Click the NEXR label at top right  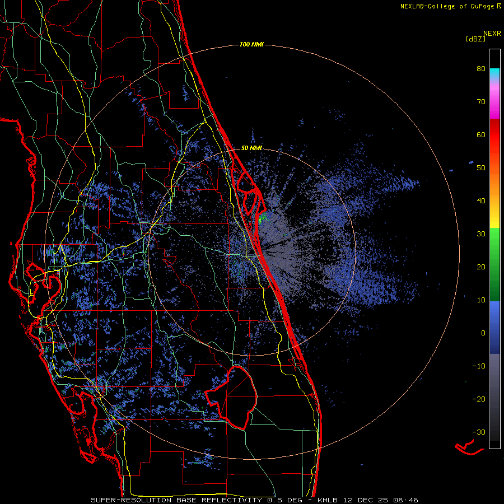pyautogui.click(x=492, y=34)
